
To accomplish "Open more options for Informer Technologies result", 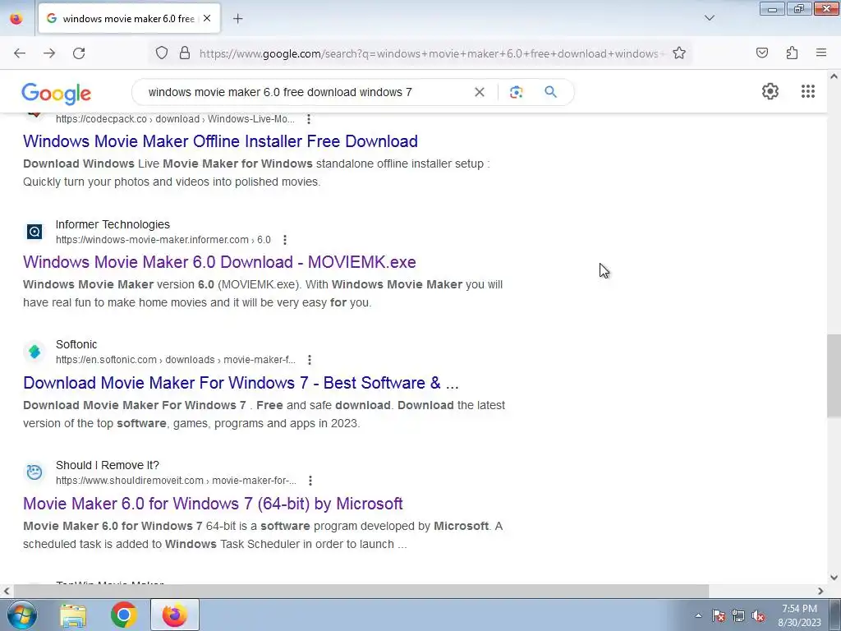I will pos(285,240).
